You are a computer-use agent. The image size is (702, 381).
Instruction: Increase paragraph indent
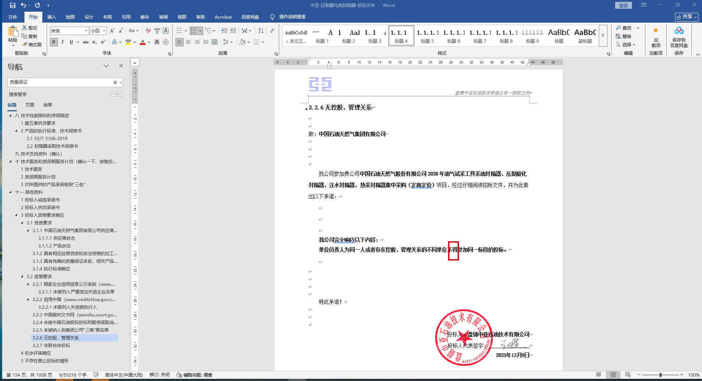(233, 31)
